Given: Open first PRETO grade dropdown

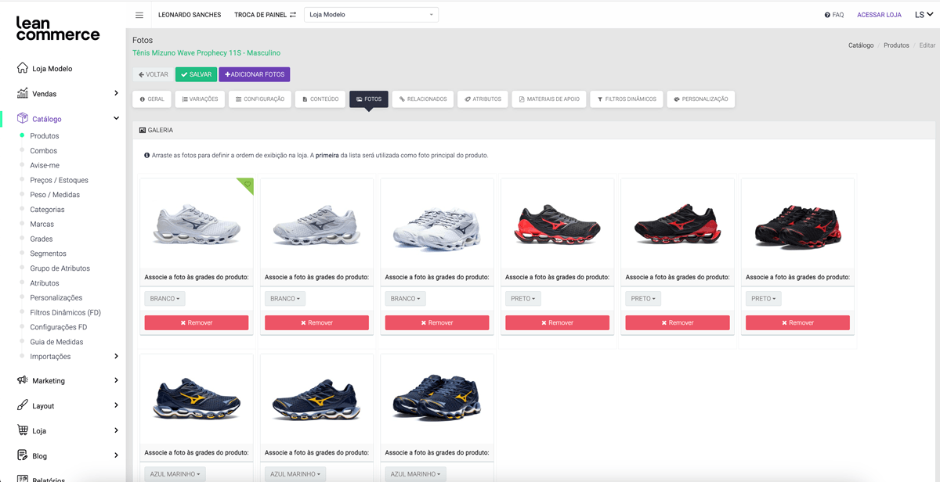Looking at the screenshot, I should pos(523,298).
